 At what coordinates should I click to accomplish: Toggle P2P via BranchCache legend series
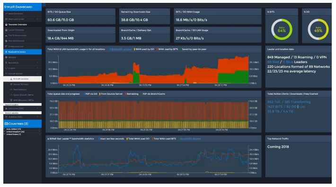click(153, 94)
